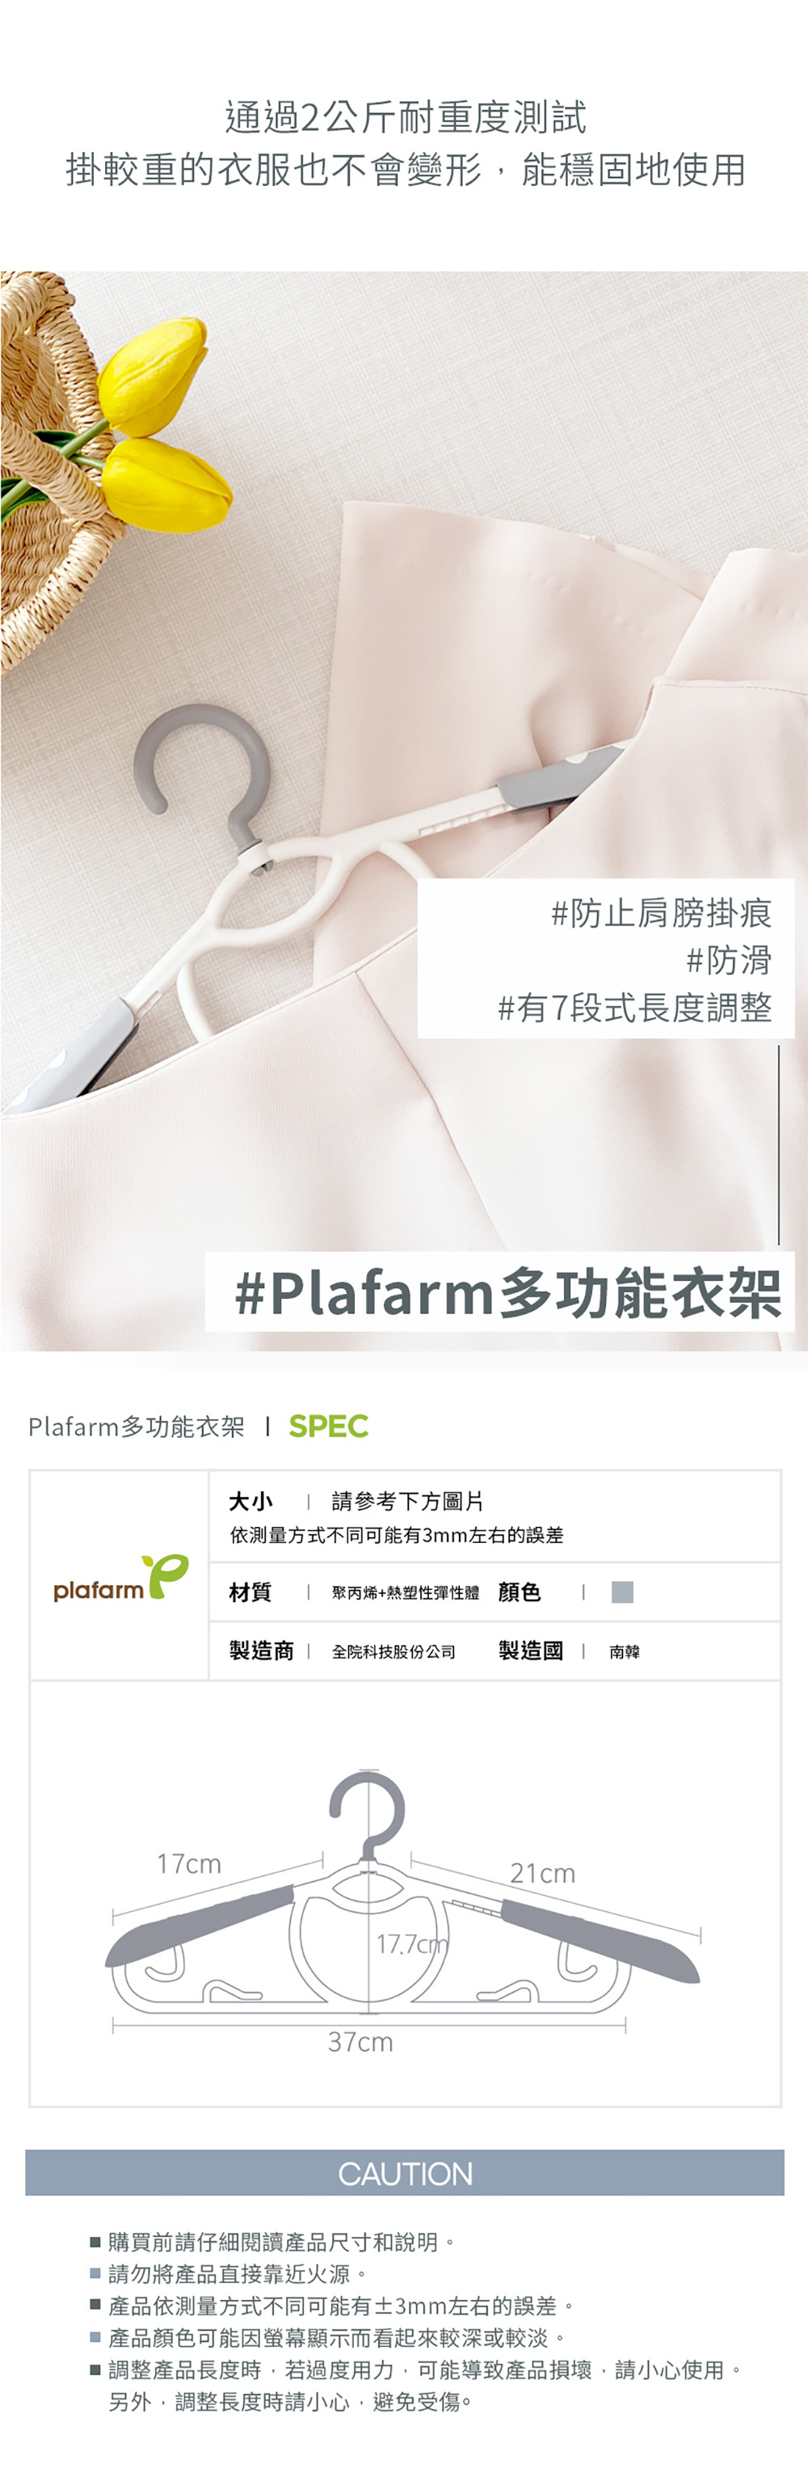Click the plafarm logo in the spec table
This screenshot has width=808, height=2469.
tap(120, 1579)
